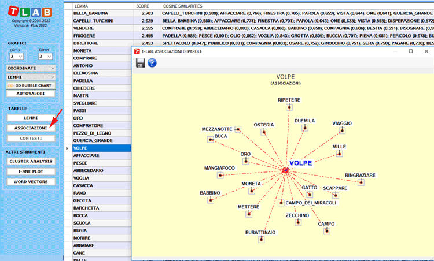Open the 3D BUBBLE CHART
The width and height of the screenshot is (434, 261).
point(31,85)
